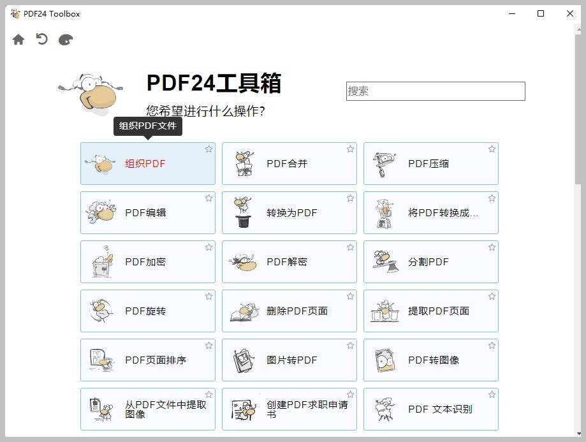Click the blender icon on 将PDF转换成 card

tap(384, 214)
